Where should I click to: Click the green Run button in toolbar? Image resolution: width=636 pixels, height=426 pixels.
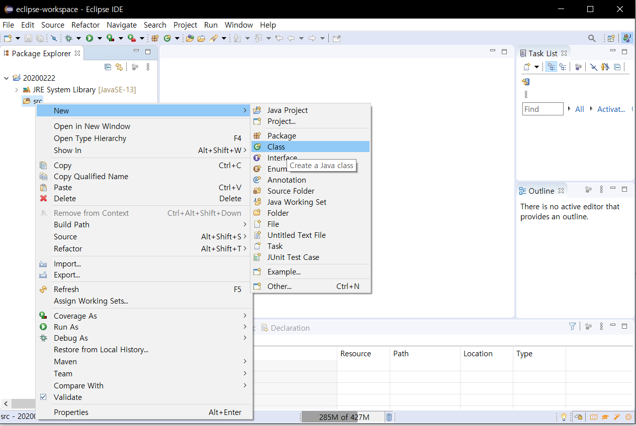click(x=89, y=38)
